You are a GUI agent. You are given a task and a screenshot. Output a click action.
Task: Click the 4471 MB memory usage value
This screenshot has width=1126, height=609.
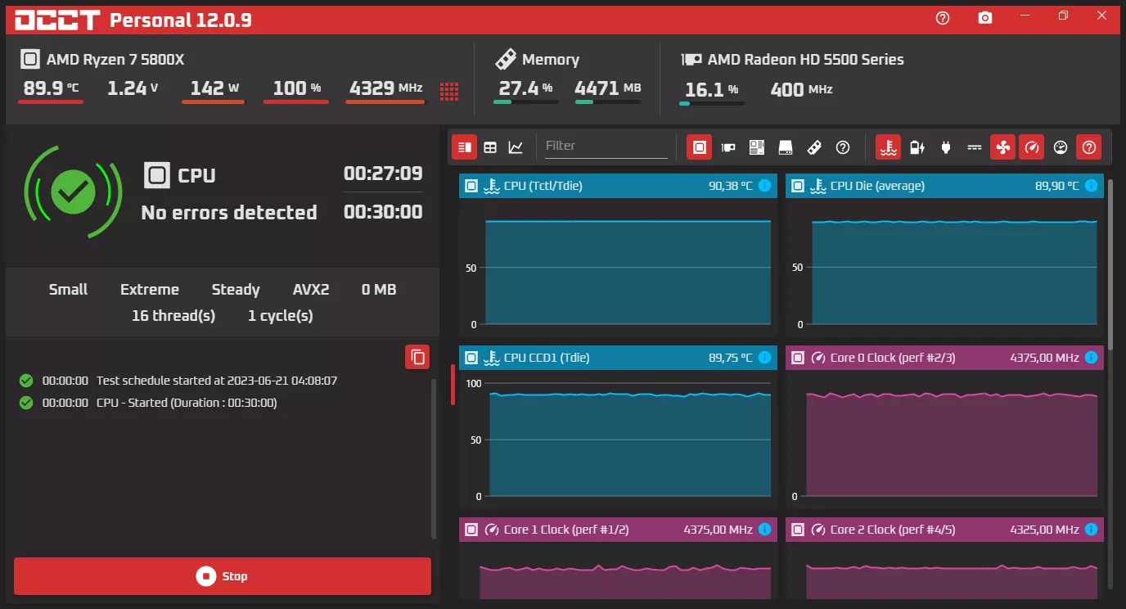tap(608, 88)
